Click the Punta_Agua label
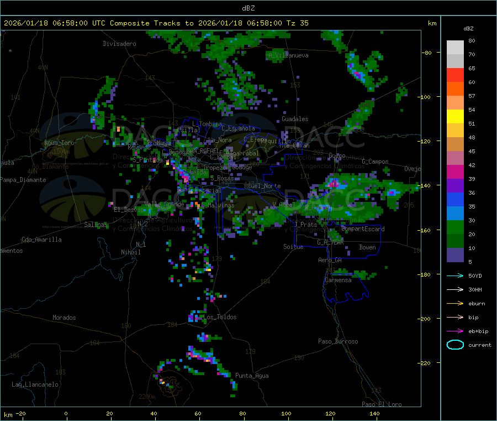Image resolution: width=497 pixels, height=421 pixels. point(252,376)
